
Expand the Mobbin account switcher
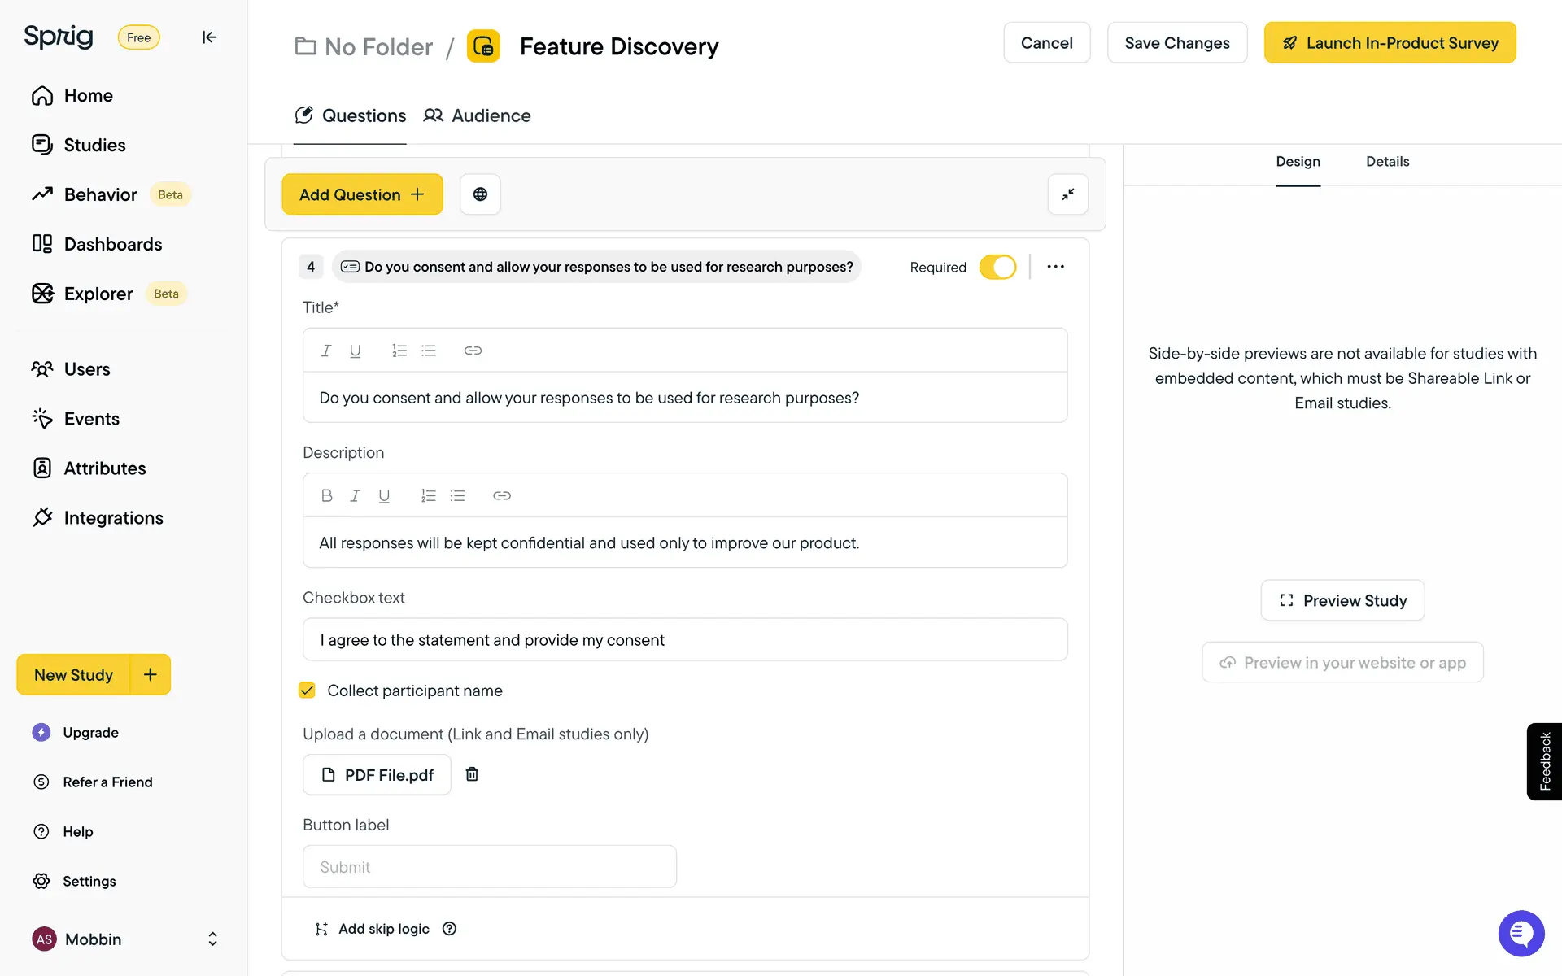coord(212,939)
